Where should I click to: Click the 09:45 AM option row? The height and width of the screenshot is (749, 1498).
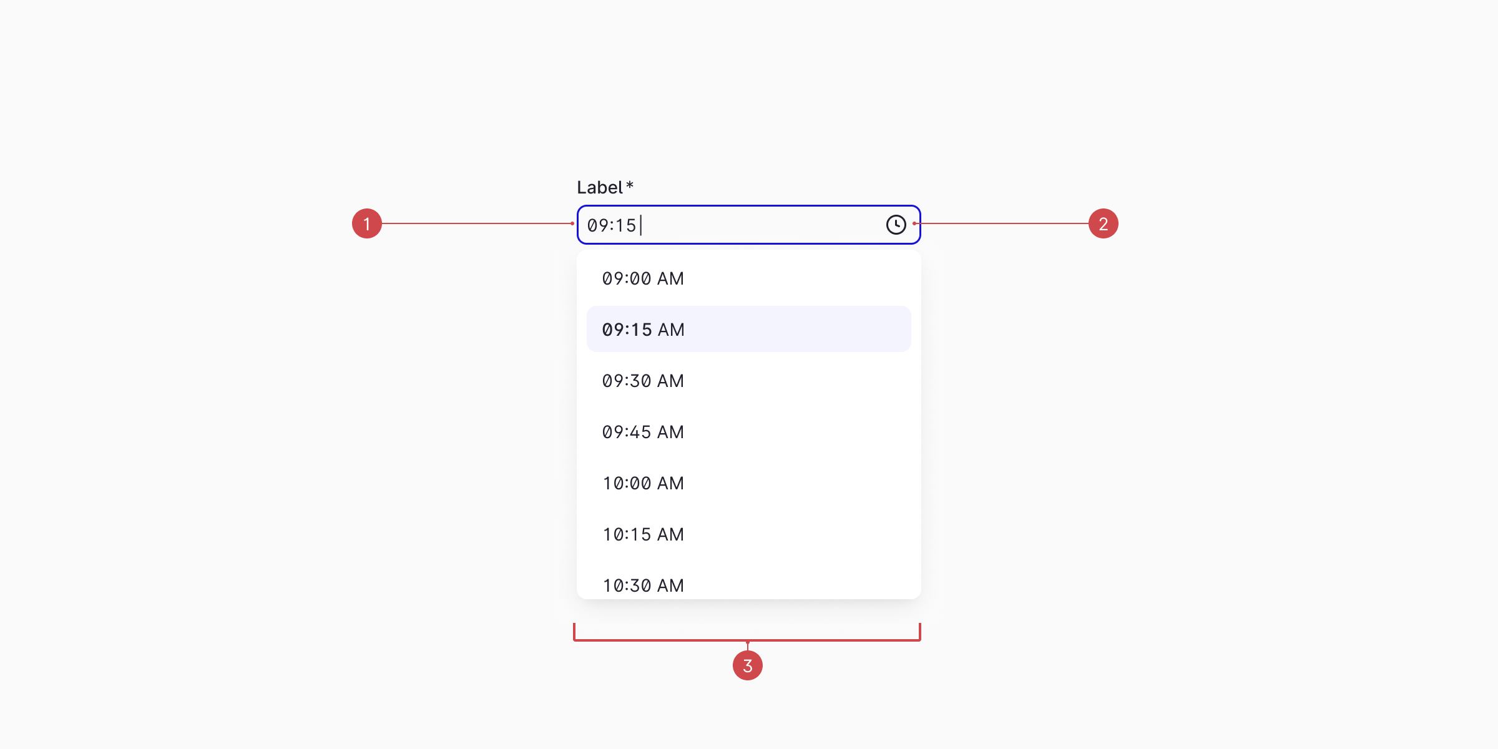click(748, 431)
